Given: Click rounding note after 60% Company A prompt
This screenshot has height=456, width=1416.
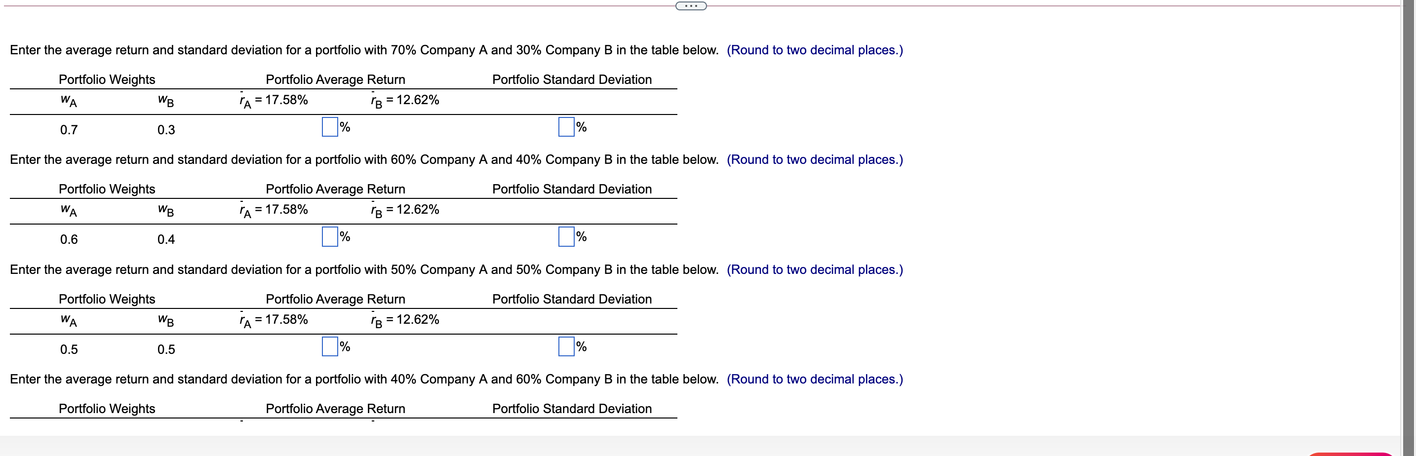Looking at the screenshot, I should (815, 160).
